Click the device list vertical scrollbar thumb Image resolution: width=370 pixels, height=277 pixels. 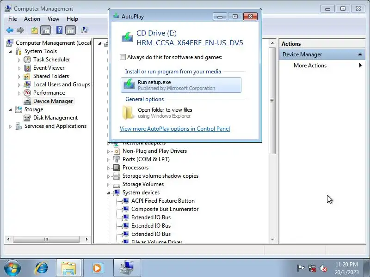272,101
